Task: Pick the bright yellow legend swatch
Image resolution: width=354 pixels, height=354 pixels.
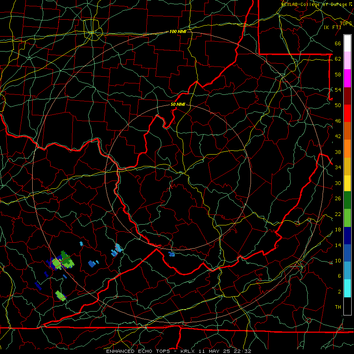Action: 347,183
